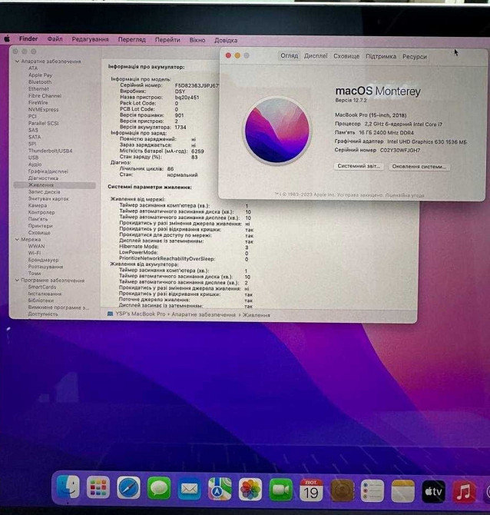Open the Перейти menu
The width and height of the screenshot is (490, 515).
click(x=167, y=40)
